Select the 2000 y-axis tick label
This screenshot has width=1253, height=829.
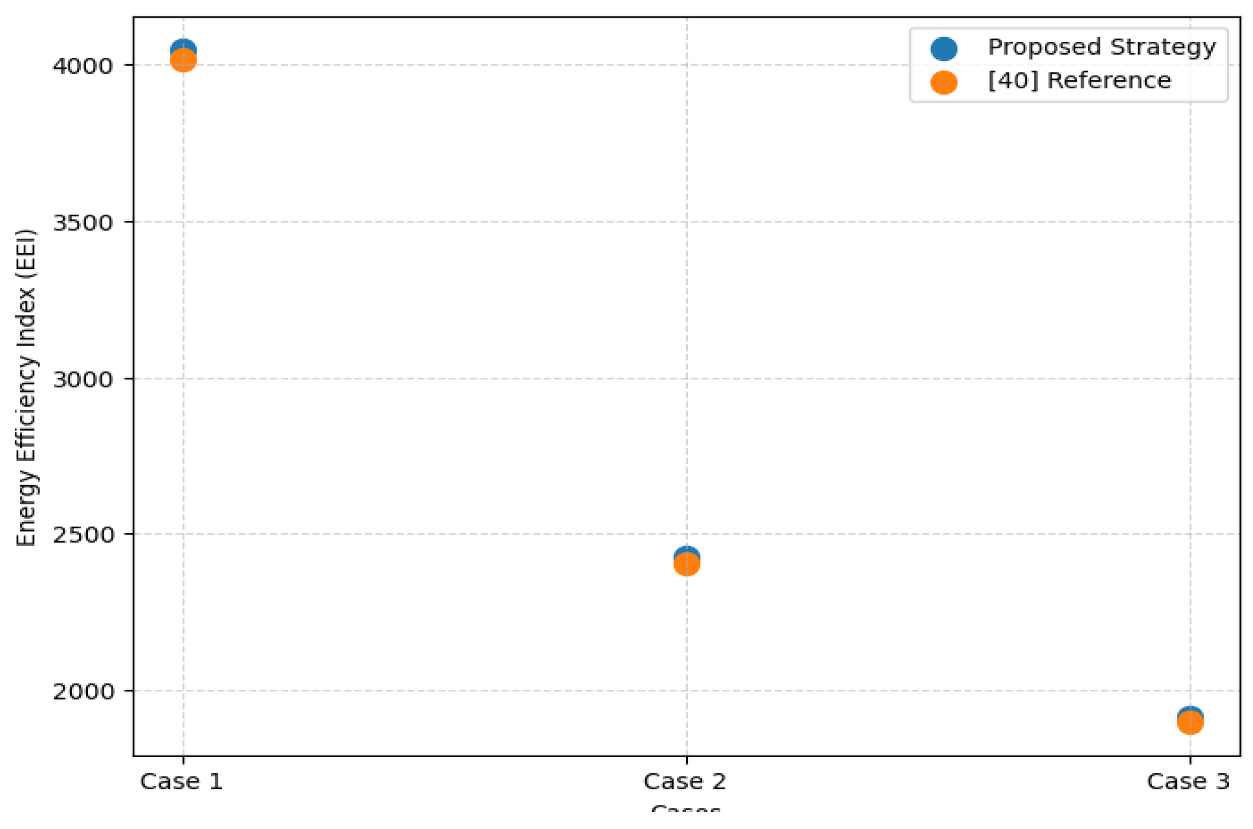(x=82, y=691)
